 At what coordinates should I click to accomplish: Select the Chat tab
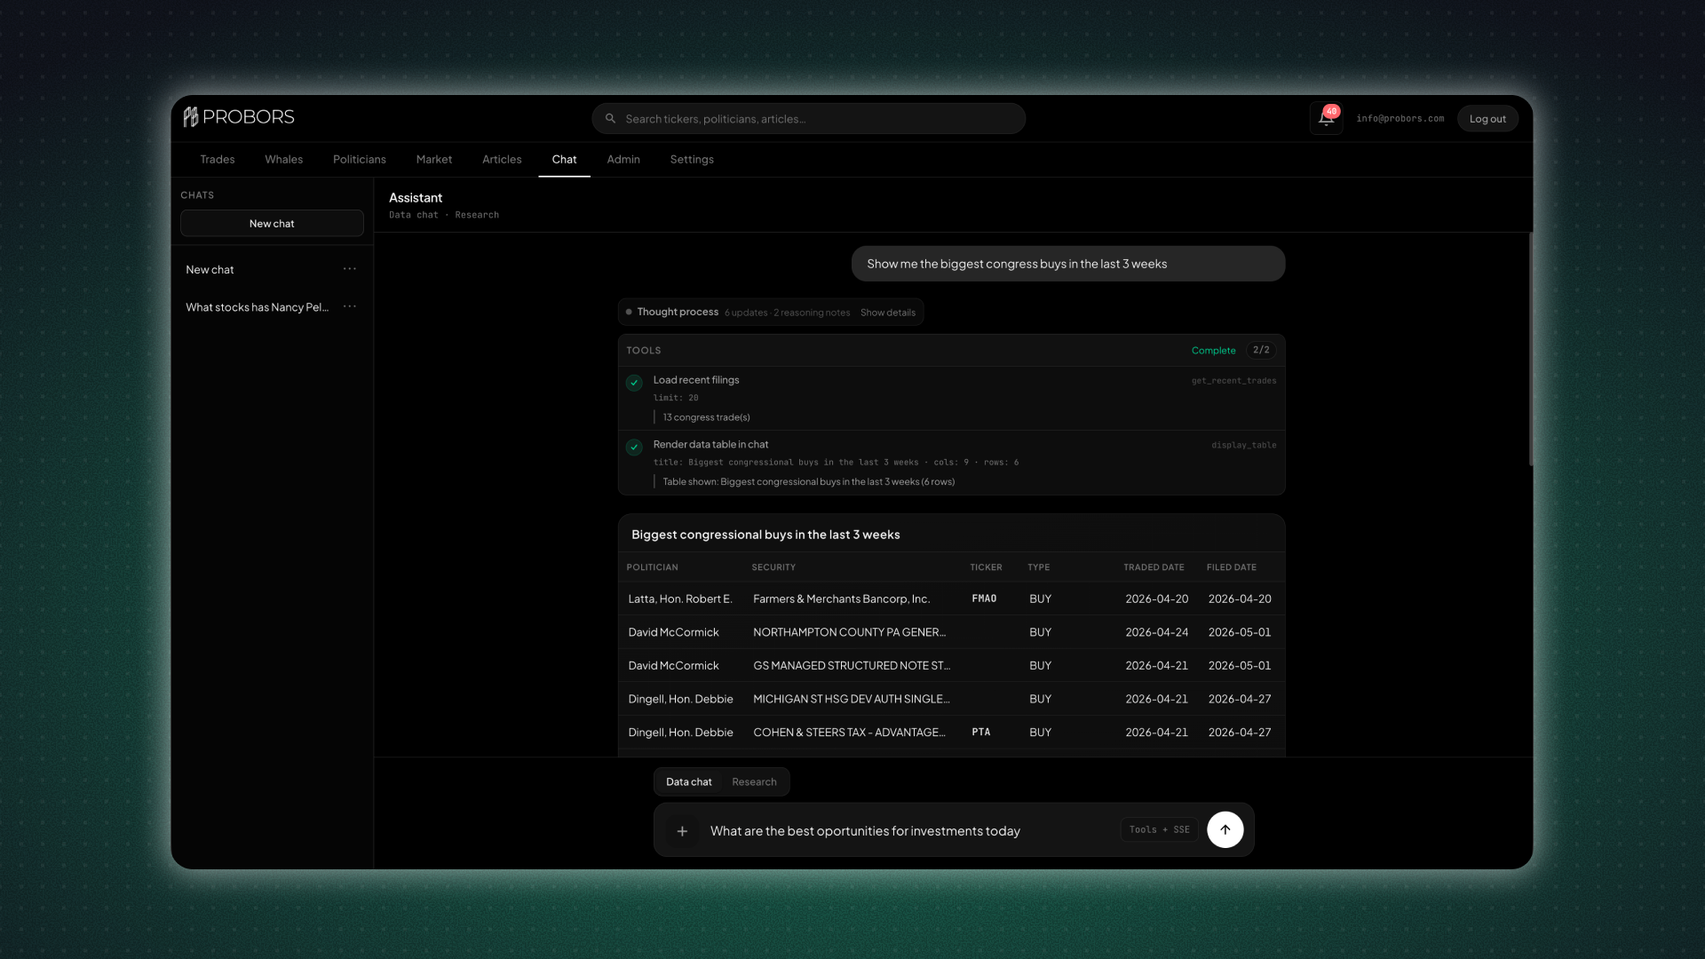click(564, 160)
